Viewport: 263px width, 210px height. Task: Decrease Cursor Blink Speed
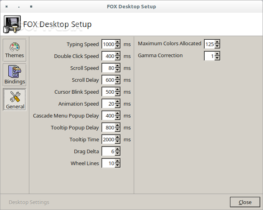[x=118, y=94]
